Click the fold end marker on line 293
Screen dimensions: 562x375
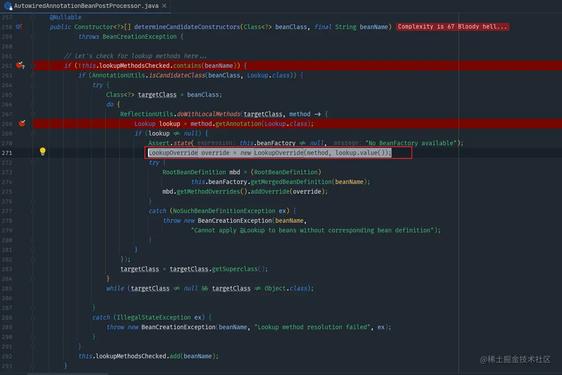[33, 366]
